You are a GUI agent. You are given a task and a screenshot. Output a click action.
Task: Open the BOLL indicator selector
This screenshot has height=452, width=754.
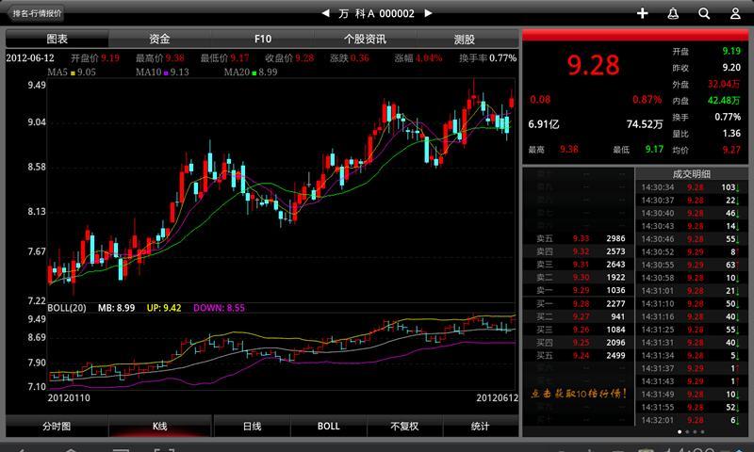click(x=328, y=426)
